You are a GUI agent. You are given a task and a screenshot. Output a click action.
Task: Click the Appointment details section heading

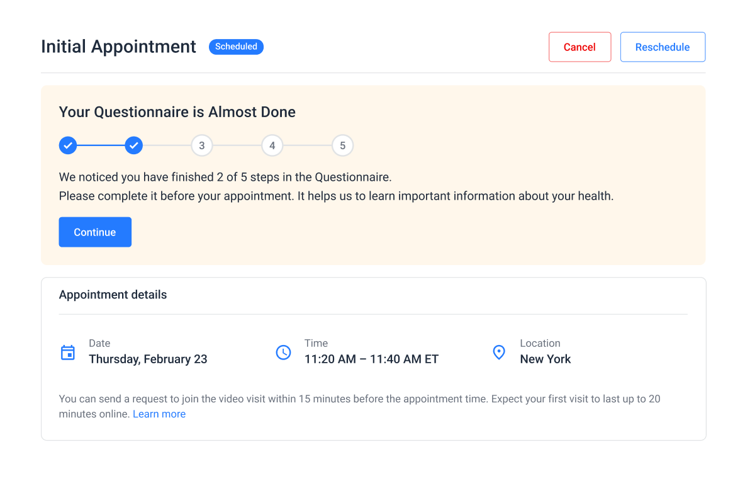click(113, 295)
